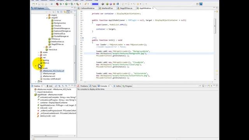The height and width of the screenshot is (140, 249).
Task: Select RocketManager.as file
Action: coord(61,36)
